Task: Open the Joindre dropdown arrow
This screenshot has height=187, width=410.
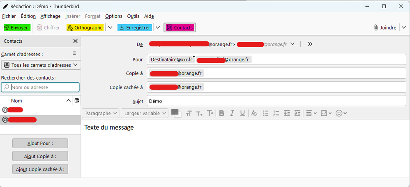Action: click(404, 28)
